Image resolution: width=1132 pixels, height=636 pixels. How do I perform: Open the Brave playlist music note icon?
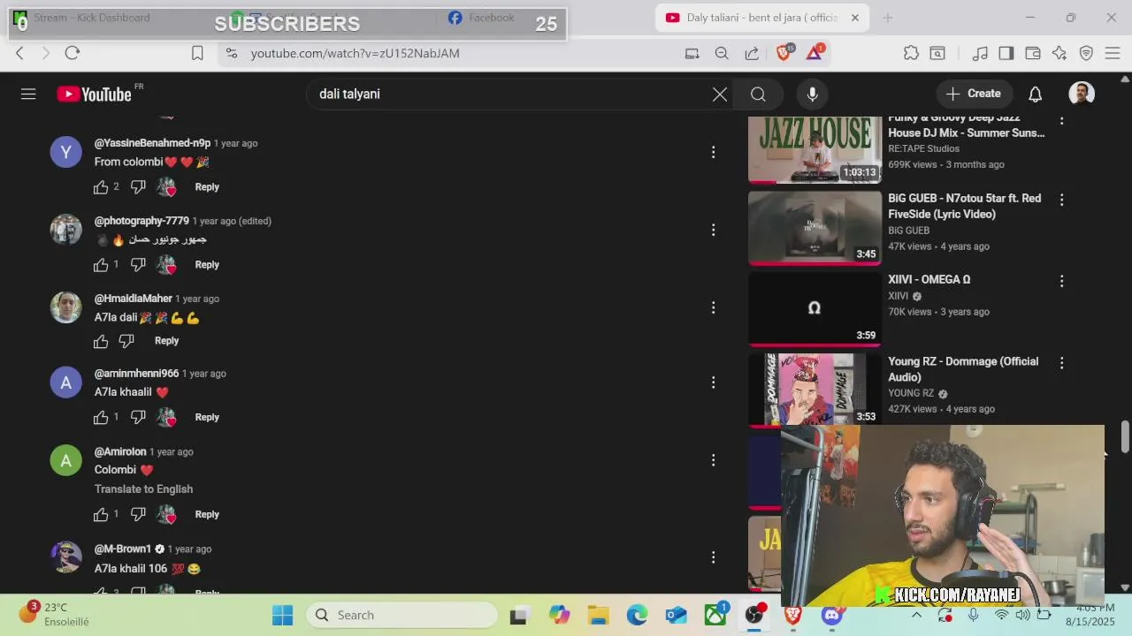tap(980, 53)
